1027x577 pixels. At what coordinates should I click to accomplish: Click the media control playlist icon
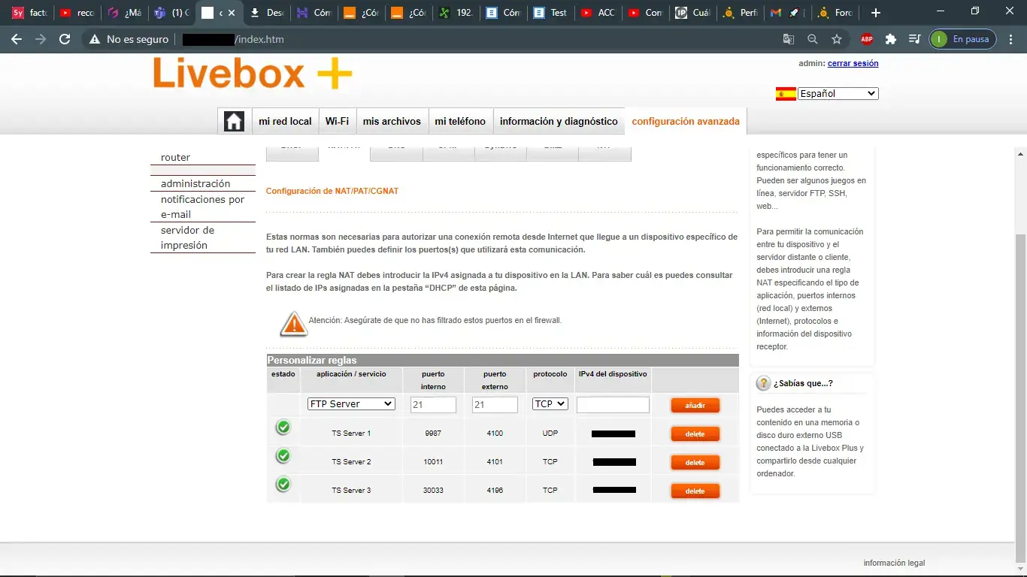pyautogui.click(x=914, y=39)
